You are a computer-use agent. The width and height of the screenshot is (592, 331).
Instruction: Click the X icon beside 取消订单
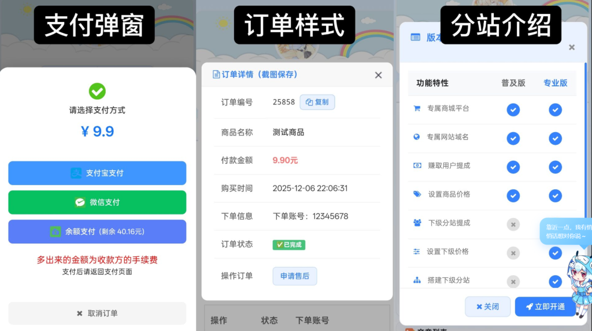point(79,313)
